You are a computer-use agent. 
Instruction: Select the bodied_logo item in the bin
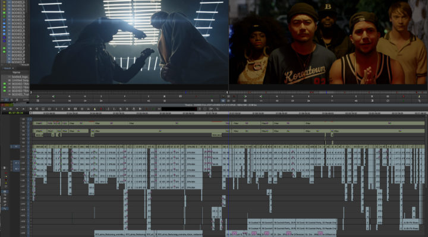(x=20, y=77)
